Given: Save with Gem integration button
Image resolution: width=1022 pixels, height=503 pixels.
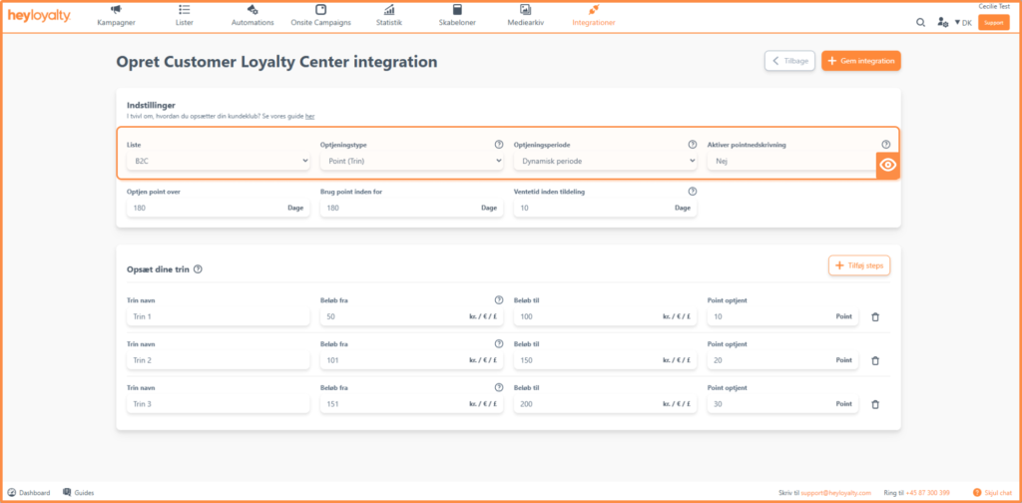Looking at the screenshot, I should coord(861,61).
